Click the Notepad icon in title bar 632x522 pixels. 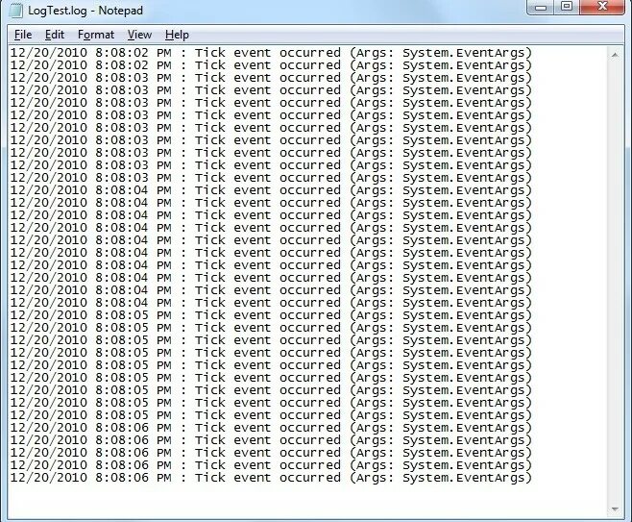tap(15, 11)
